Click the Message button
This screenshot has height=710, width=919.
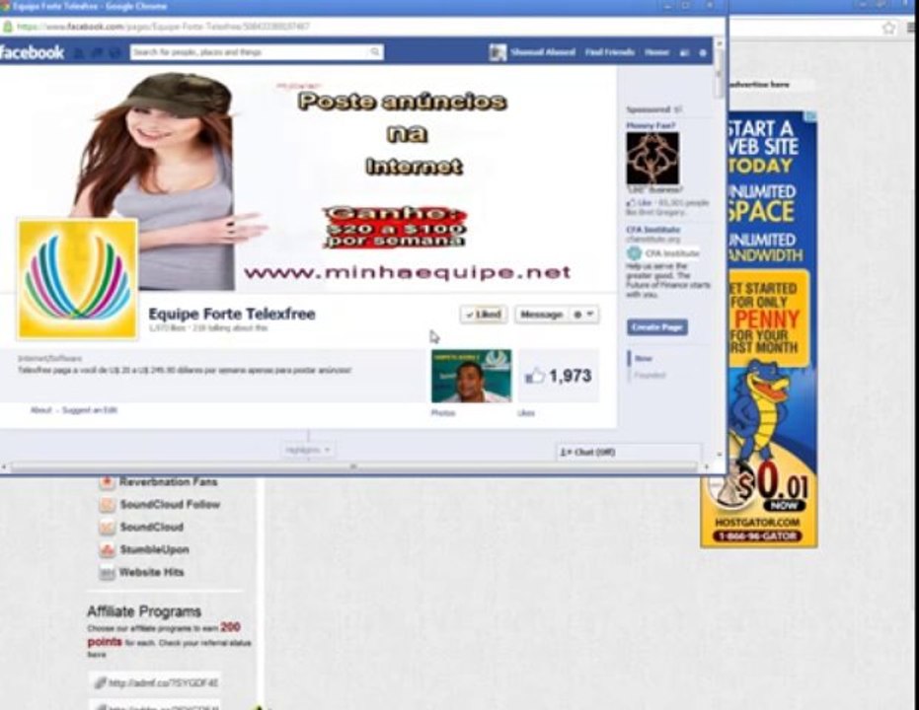(x=542, y=315)
